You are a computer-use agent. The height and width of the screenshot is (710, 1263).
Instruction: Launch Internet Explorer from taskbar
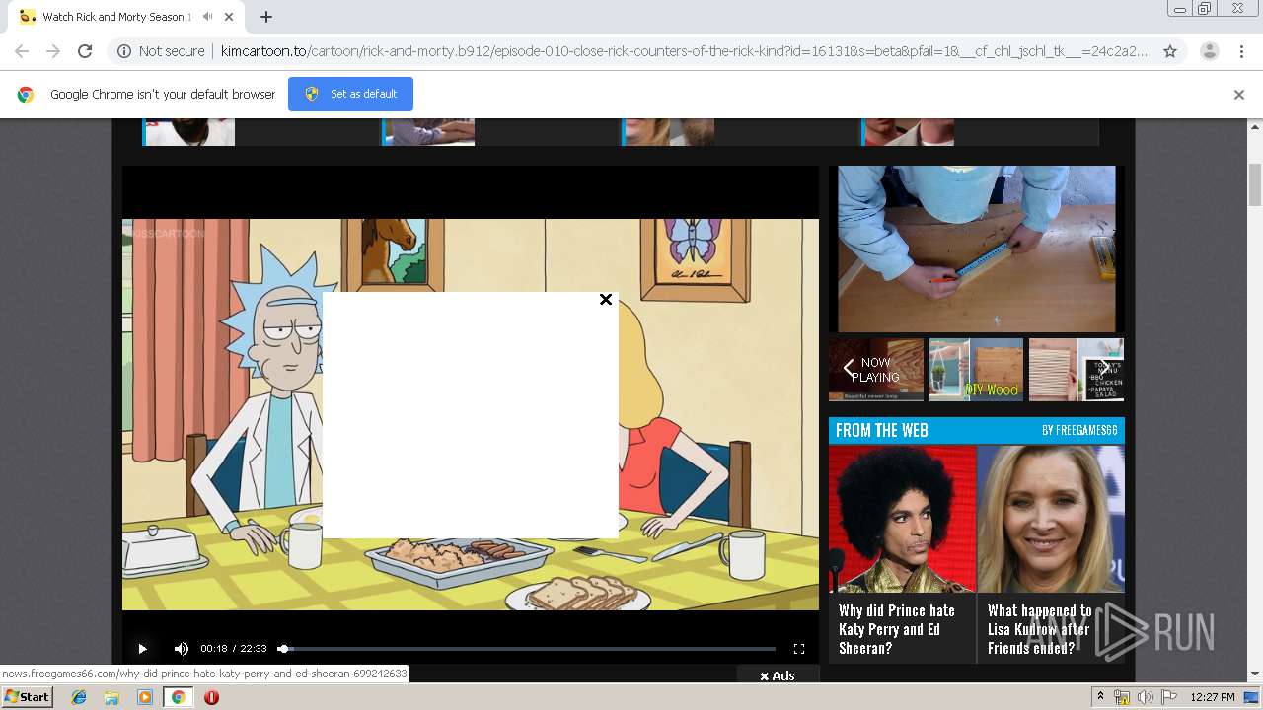pyautogui.click(x=79, y=697)
